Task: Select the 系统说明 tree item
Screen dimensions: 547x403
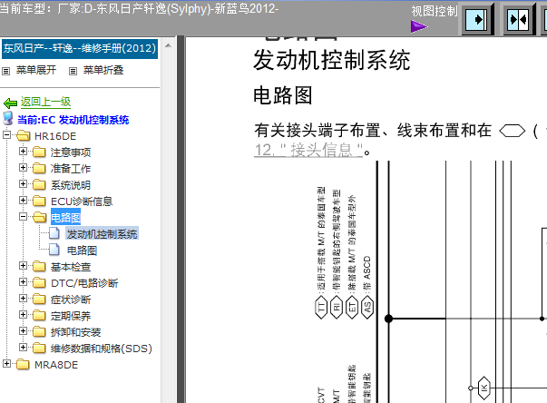Action: click(x=71, y=185)
